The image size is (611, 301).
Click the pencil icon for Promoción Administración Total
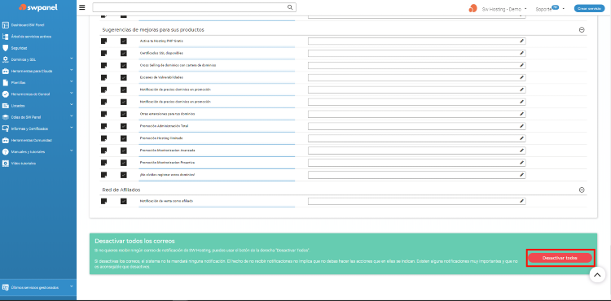[x=521, y=126]
